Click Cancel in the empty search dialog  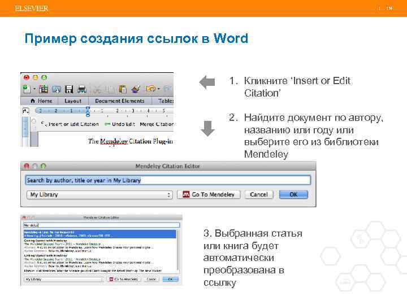(259, 194)
